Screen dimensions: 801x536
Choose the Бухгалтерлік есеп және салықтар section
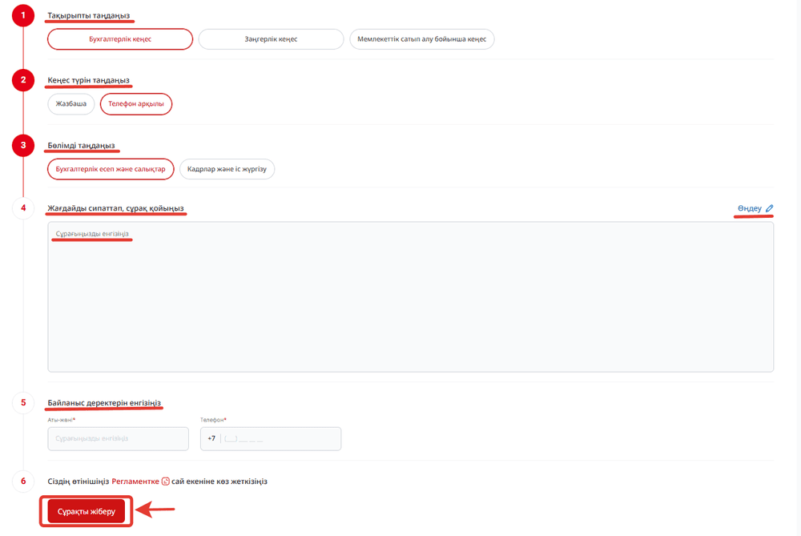tap(111, 169)
